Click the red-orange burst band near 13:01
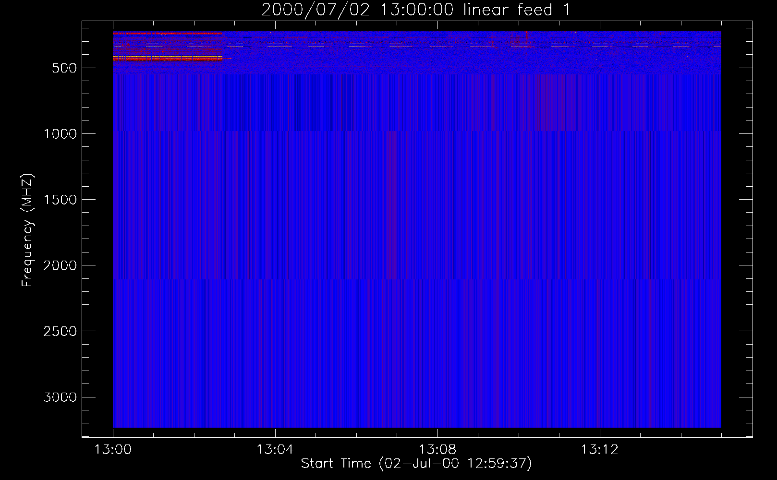 pyautogui.click(x=168, y=58)
